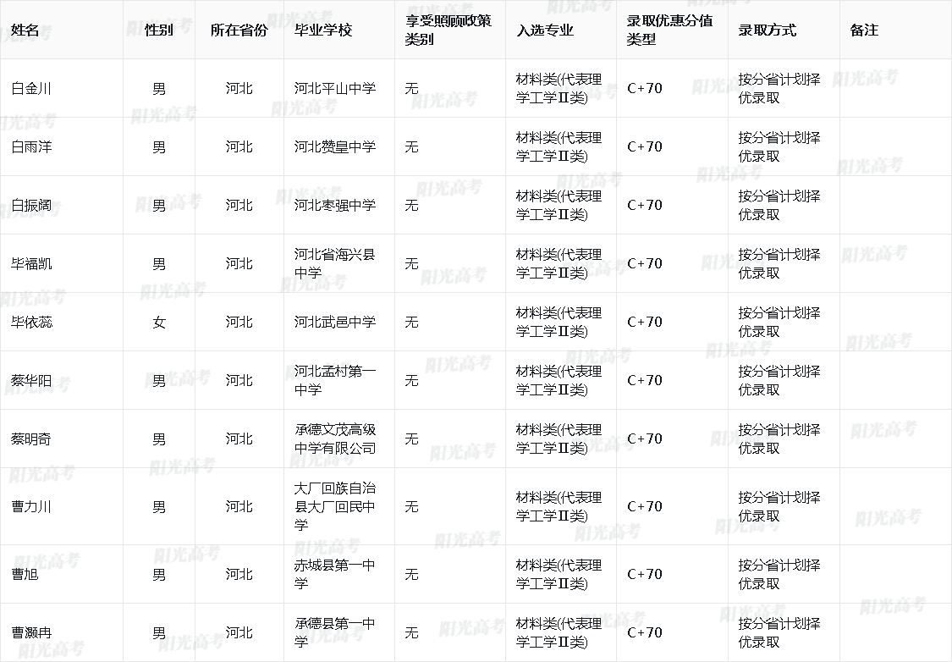
Task: Select the name 毕福凯
Action: click(x=31, y=263)
